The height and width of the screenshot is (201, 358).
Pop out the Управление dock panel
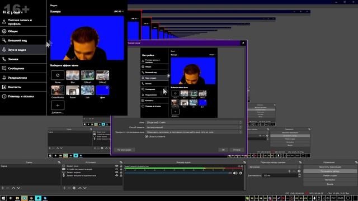click(356, 162)
